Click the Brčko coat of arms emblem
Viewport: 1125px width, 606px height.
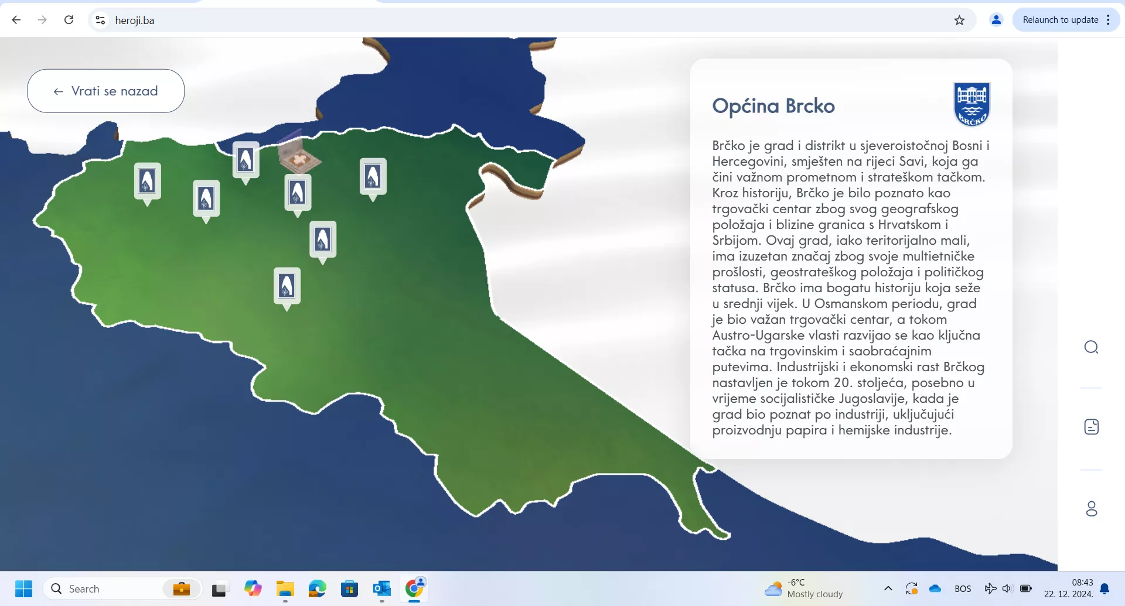pyautogui.click(x=971, y=104)
